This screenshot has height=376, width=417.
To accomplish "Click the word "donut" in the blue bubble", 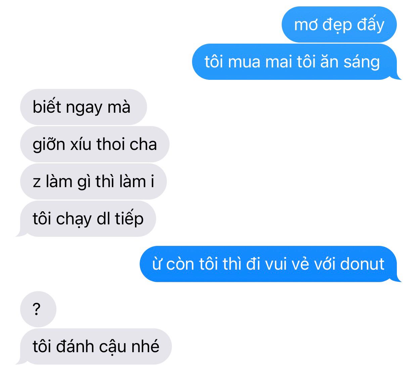I will (362, 264).
